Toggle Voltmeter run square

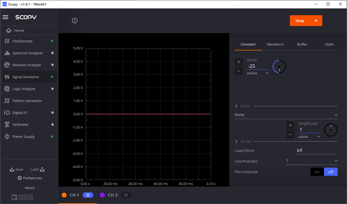click(x=53, y=125)
